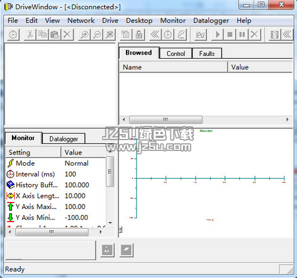Click the drive icon button in the bottom bar
Image resolution: width=297 pixels, height=278 pixels.
point(108,250)
